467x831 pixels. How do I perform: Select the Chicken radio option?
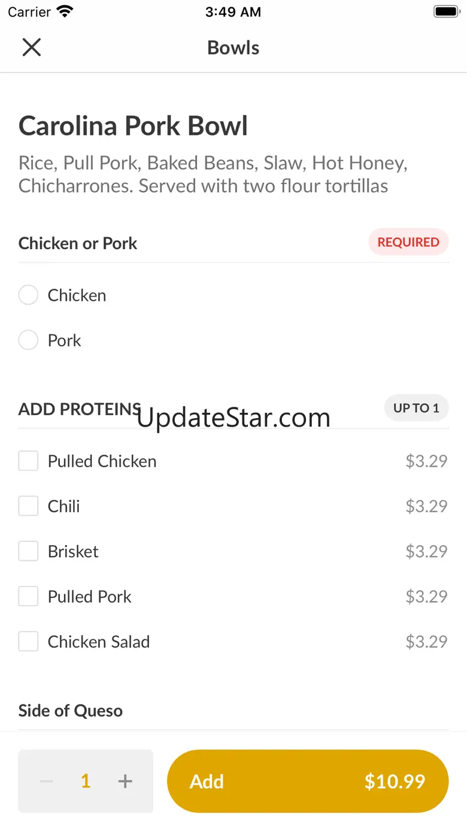(x=28, y=295)
